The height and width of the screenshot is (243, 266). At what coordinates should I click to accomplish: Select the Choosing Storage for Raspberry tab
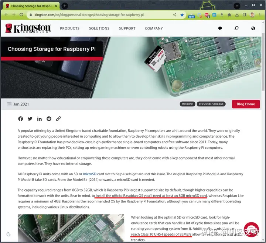point(31,6)
